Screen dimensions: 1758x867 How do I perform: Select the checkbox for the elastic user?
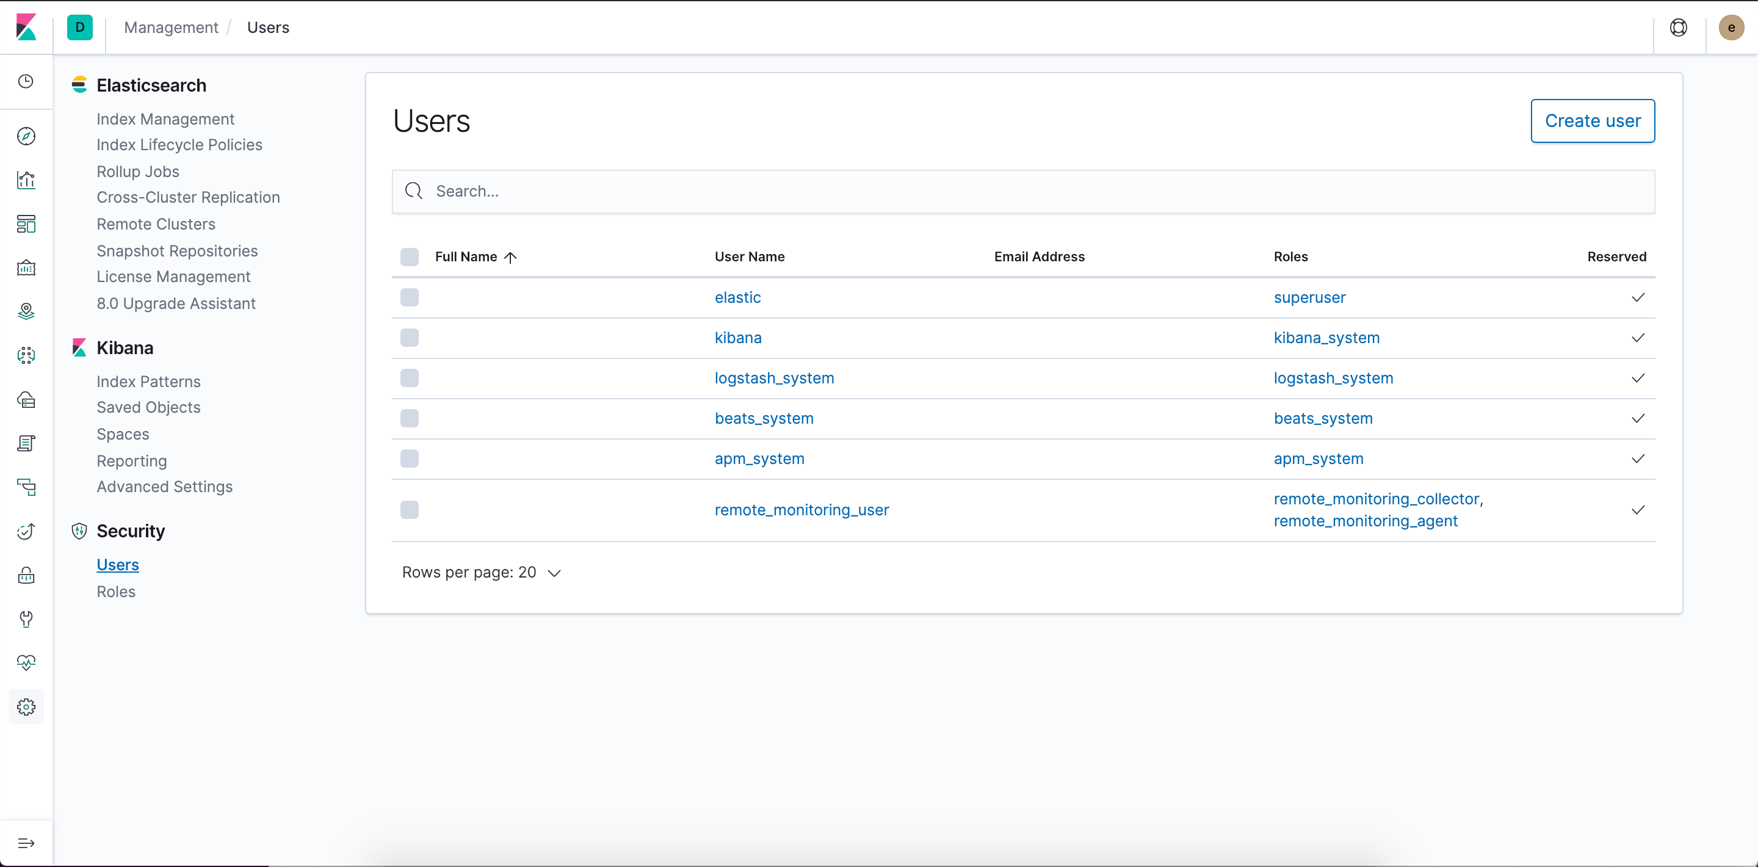click(x=410, y=297)
